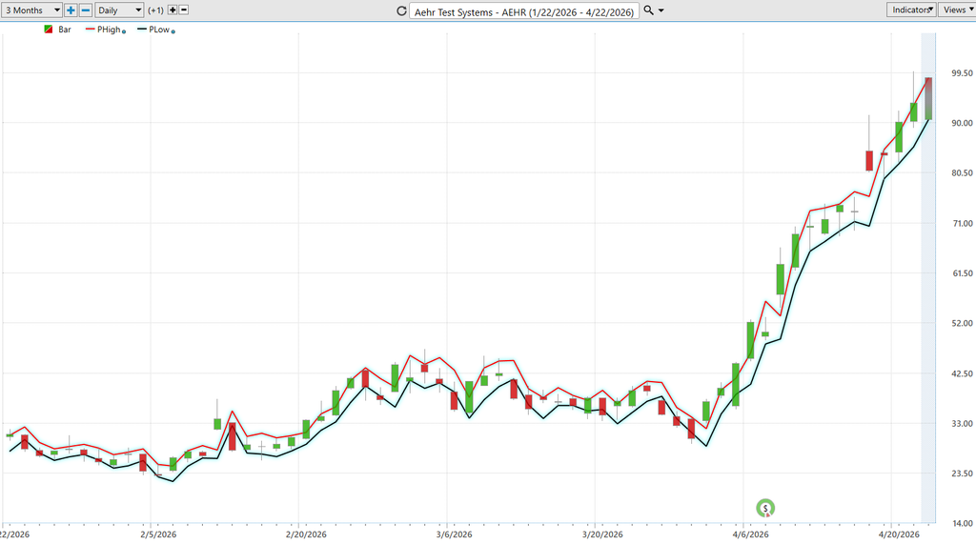Screen dimensions: 976x544
Task: Click the red PHigh line color swatch
Action: point(90,30)
